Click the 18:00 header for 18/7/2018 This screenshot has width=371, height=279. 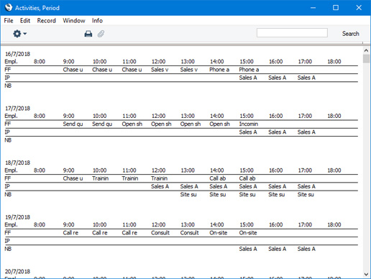334,170
